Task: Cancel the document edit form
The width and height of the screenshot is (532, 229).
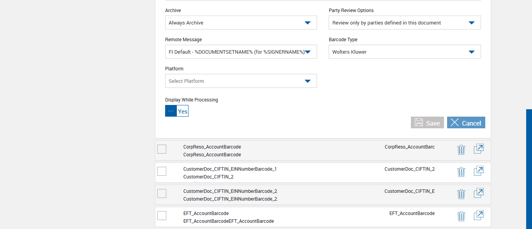Action: tap(466, 122)
